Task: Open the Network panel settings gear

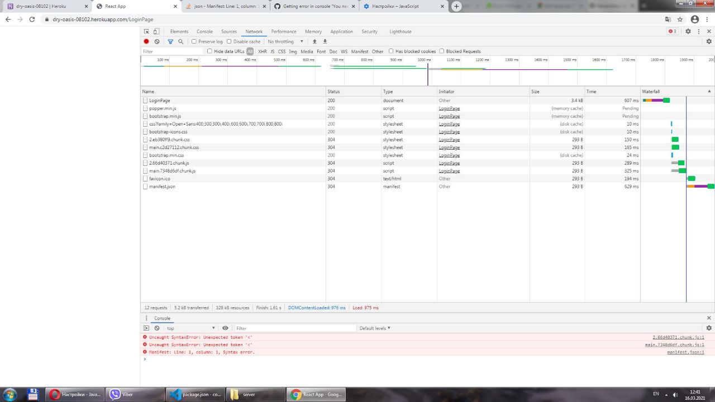Action: click(x=709, y=41)
